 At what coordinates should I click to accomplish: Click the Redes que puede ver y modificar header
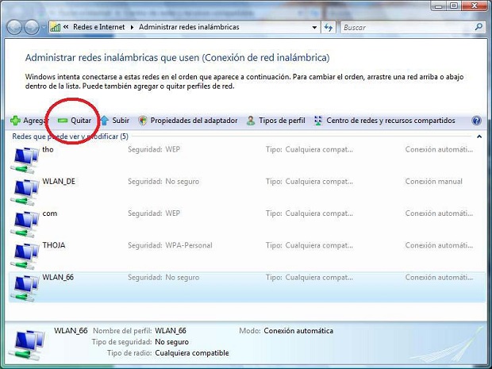click(71, 136)
